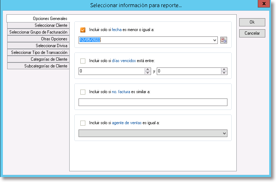Viewport: 276px width, 182px height.
Task: Enable the días vencidos filter checkbox
Action: tap(83, 61)
